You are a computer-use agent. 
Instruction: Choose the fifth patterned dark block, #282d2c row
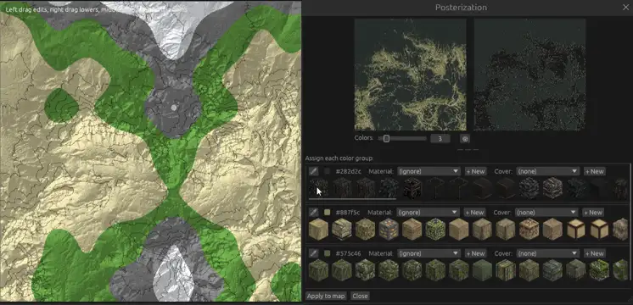click(412, 188)
